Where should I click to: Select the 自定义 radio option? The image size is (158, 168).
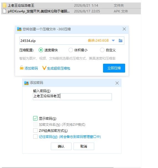point(102,50)
